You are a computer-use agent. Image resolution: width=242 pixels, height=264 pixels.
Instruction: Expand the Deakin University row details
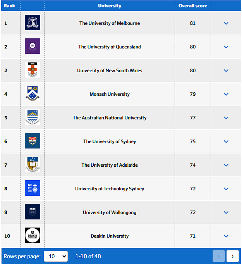pyautogui.click(x=226, y=236)
